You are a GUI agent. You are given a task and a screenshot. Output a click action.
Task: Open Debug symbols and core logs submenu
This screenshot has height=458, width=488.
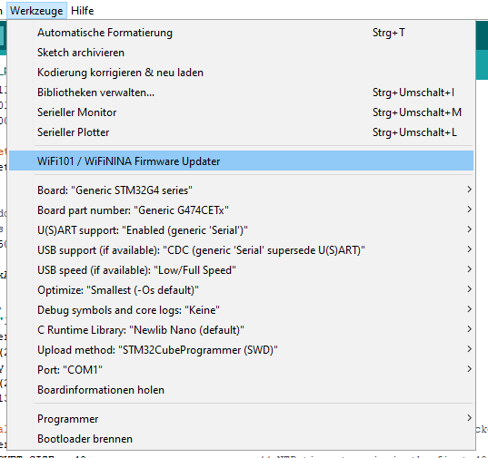point(241,310)
